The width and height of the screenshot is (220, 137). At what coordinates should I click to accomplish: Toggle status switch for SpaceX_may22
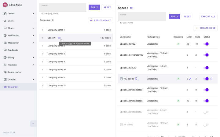pyautogui.click(x=206, y=44)
